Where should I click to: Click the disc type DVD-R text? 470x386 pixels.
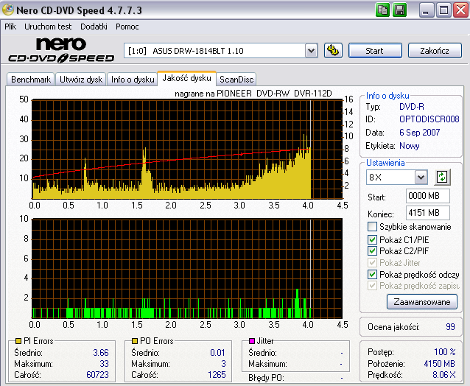(x=412, y=107)
